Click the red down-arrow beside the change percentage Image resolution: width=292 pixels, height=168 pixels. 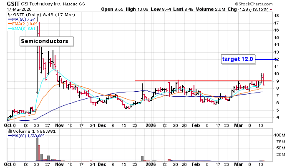point(271,9)
